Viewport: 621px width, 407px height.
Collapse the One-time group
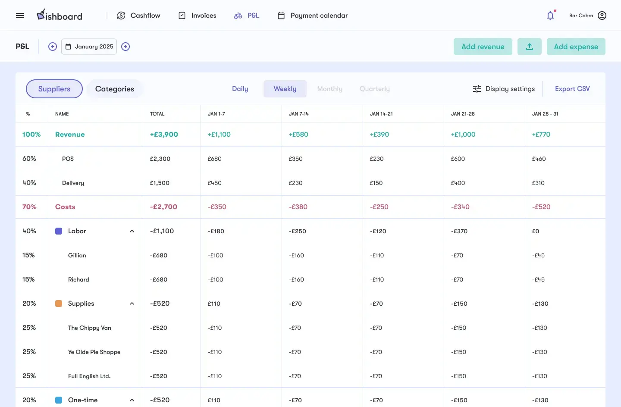click(132, 400)
